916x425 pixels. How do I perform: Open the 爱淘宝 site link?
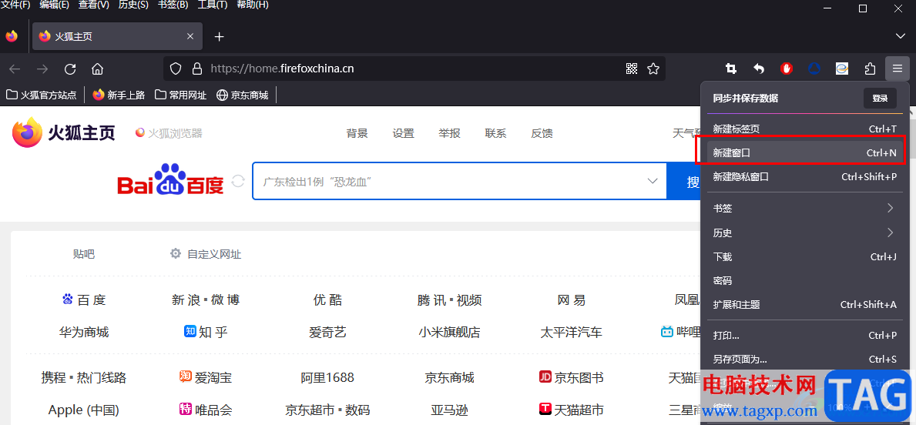(x=206, y=378)
